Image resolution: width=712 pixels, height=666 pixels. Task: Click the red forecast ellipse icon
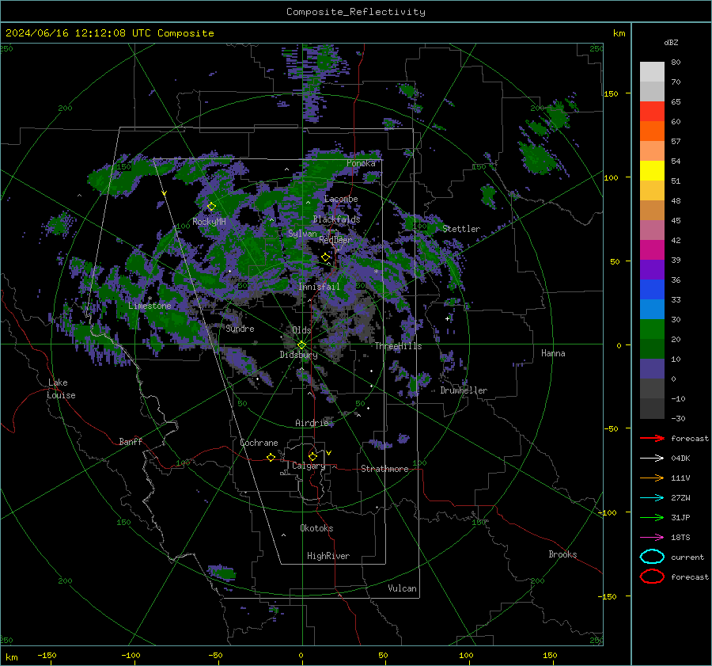[652, 577]
